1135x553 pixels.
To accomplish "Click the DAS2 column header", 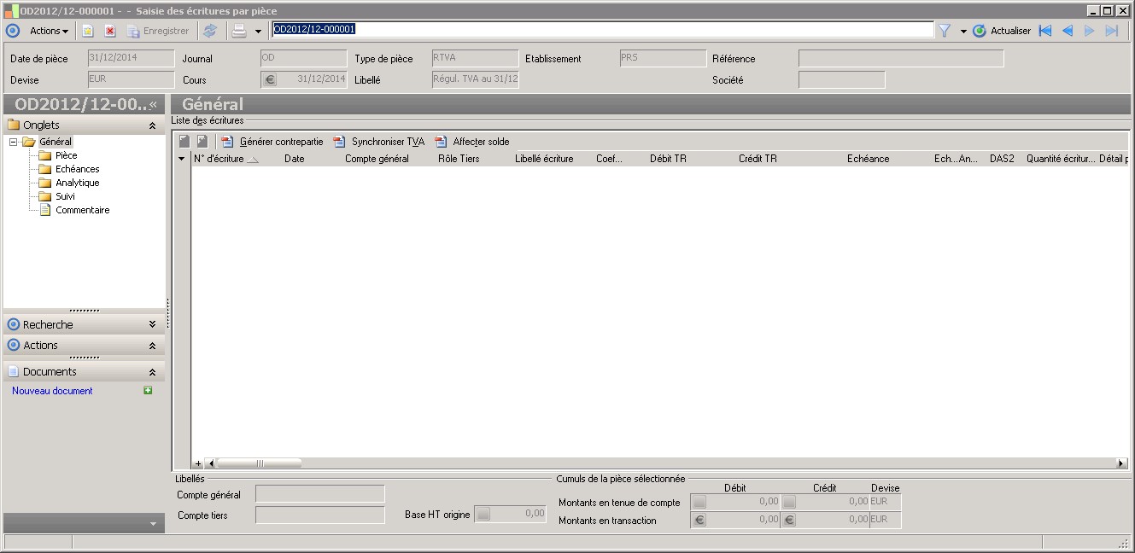I will pyautogui.click(x=1002, y=159).
